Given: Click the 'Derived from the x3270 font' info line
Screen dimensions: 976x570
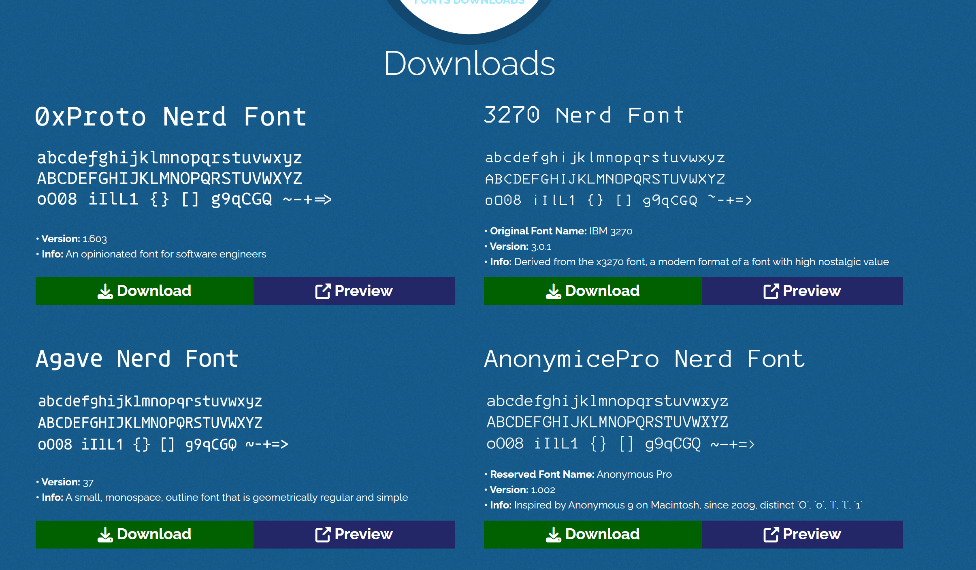Looking at the screenshot, I should [x=687, y=262].
